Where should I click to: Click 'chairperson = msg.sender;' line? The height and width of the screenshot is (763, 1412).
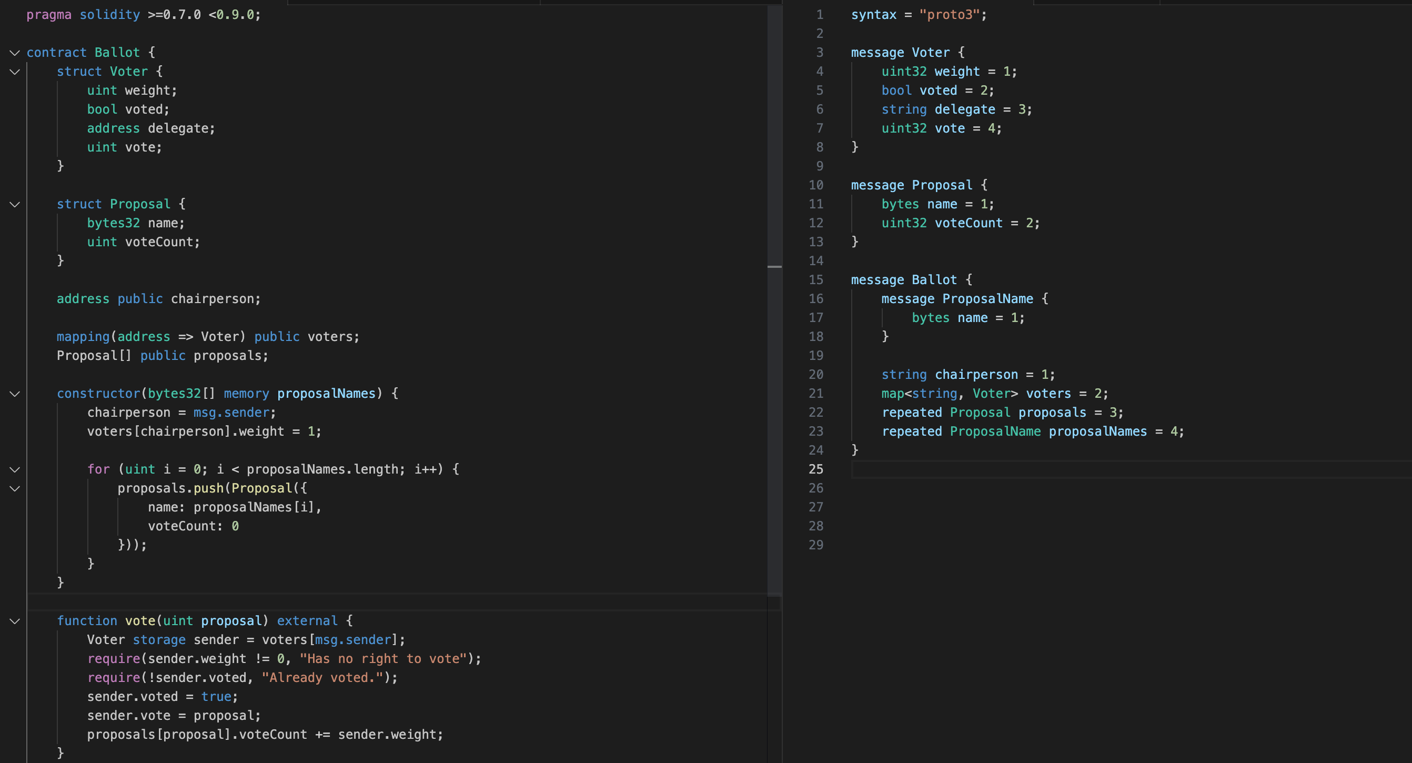pos(181,413)
